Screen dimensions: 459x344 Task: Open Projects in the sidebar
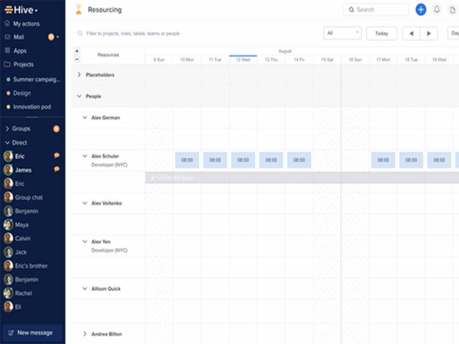point(23,64)
